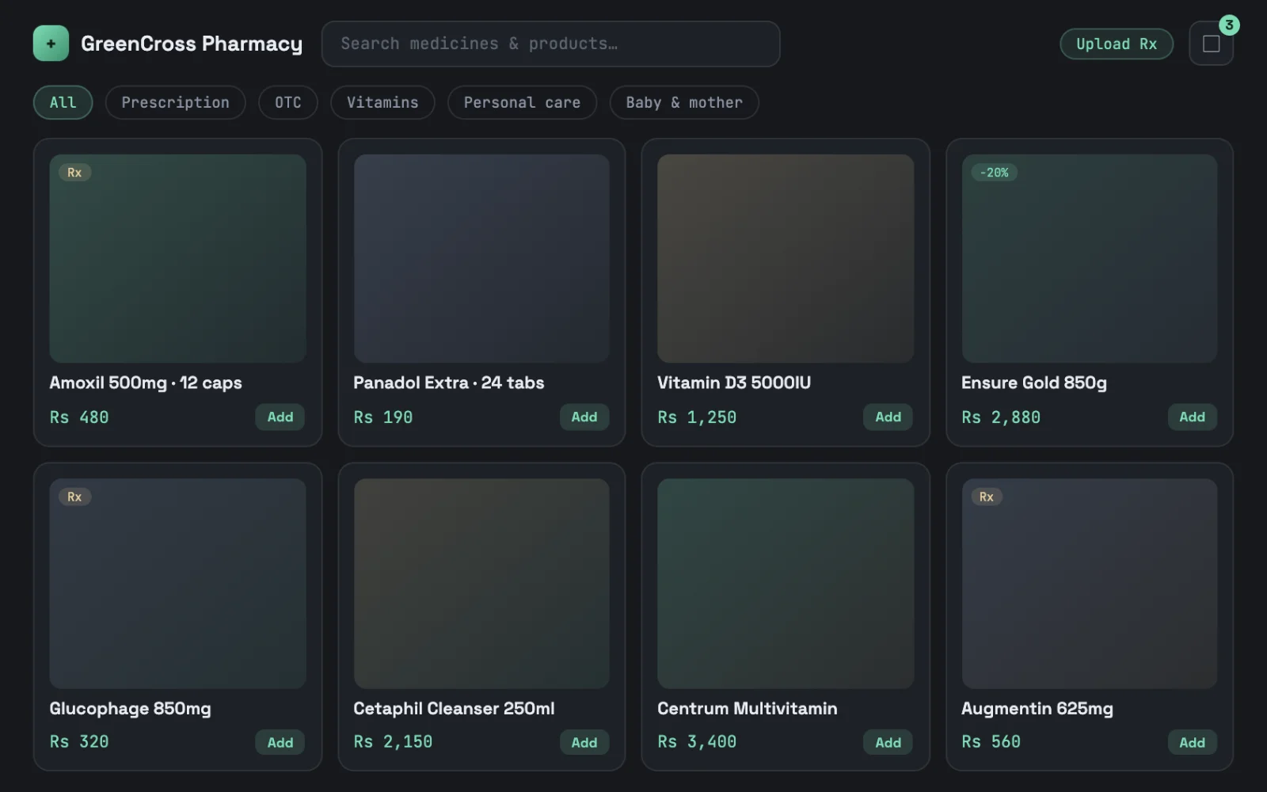The width and height of the screenshot is (1267, 792).
Task: Open Cetaphil Cleanser product image
Action: pos(481,583)
